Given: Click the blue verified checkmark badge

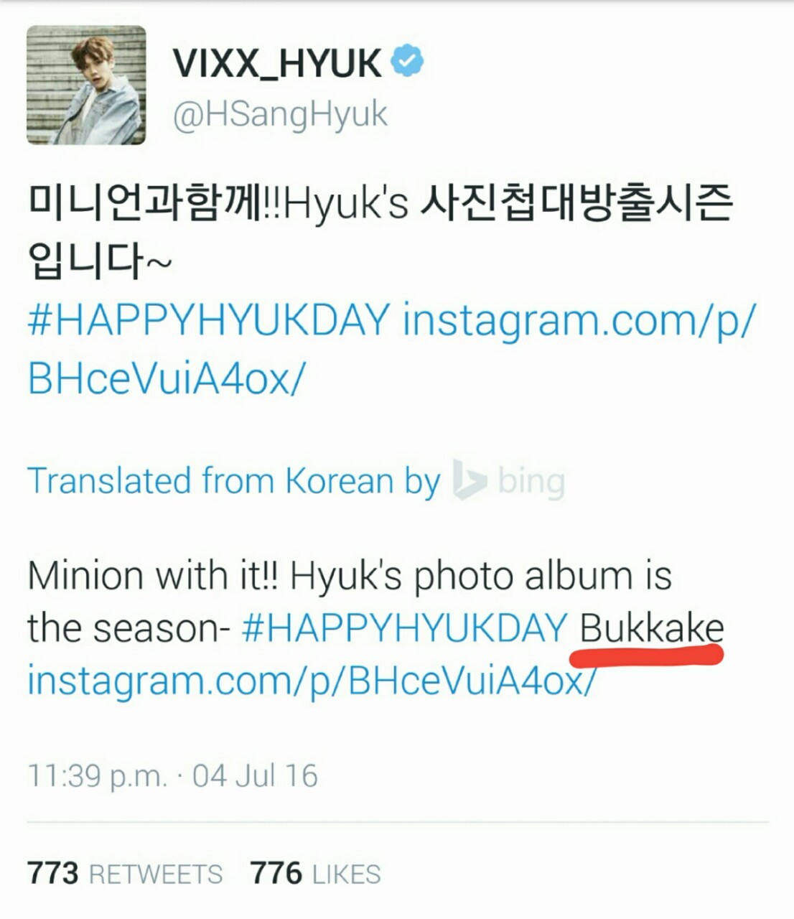Looking at the screenshot, I should (x=407, y=62).
